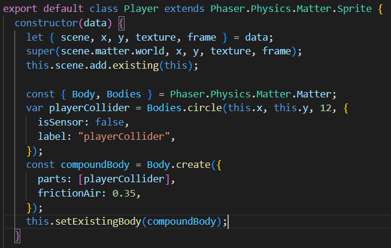Screen dimensions: 391x248
Task: Click 'Bodies' inside the const destructuring braces
Action: (x=124, y=94)
